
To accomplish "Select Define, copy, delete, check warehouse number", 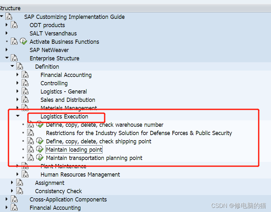I will click(x=105, y=125).
